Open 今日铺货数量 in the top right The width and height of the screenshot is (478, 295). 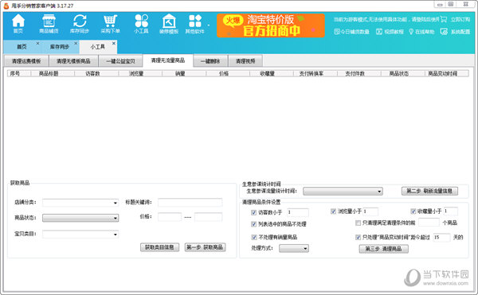[x=351, y=32]
